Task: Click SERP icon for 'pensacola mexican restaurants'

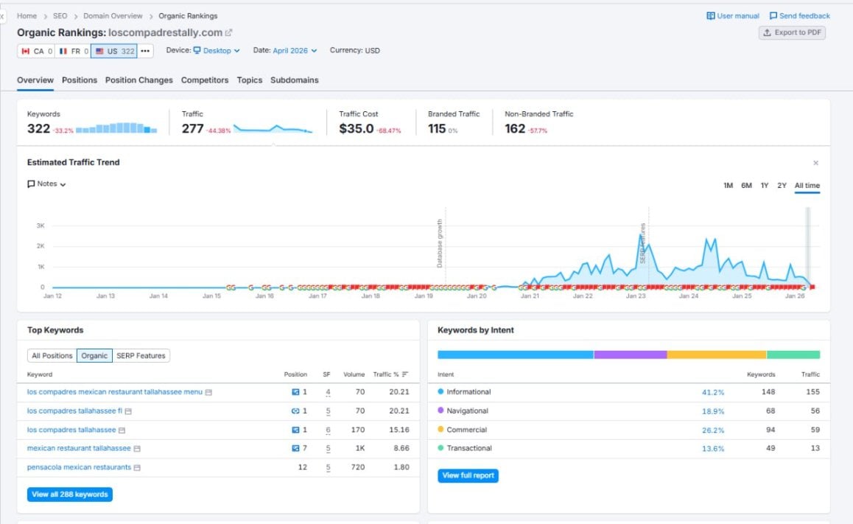Action: (137, 468)
